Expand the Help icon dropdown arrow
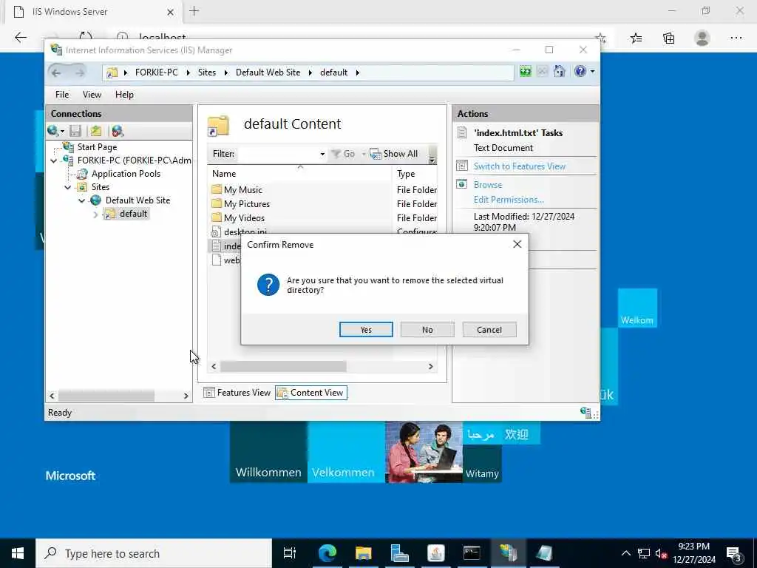This screenshot has width=757, height=568. pos(592,72)
